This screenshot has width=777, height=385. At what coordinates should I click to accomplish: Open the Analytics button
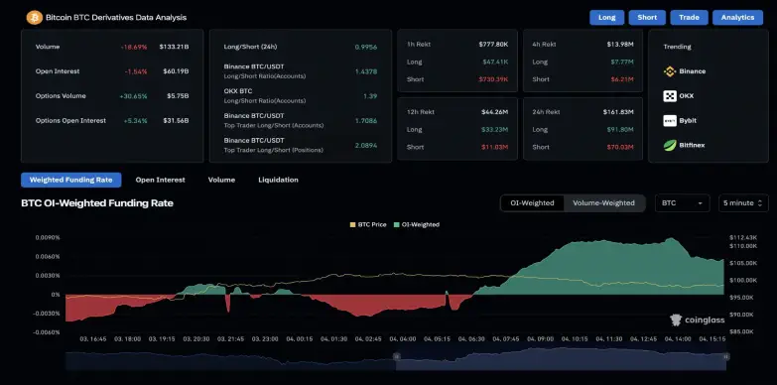click(x=737, y=17)
